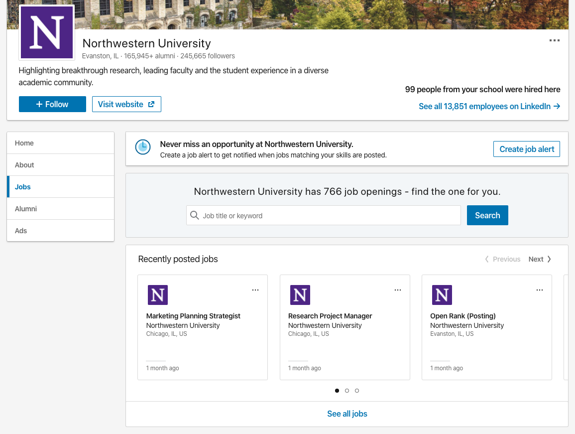575x434 pixels.
Task: Click the 'Recently posted jobs' heading
Action: (x=178, y=259)
